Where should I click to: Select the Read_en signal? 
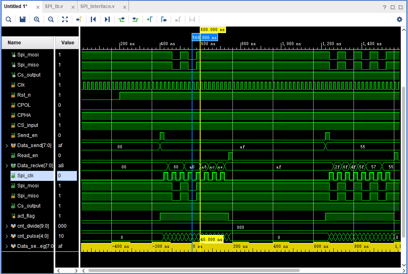tap(27, 156)
